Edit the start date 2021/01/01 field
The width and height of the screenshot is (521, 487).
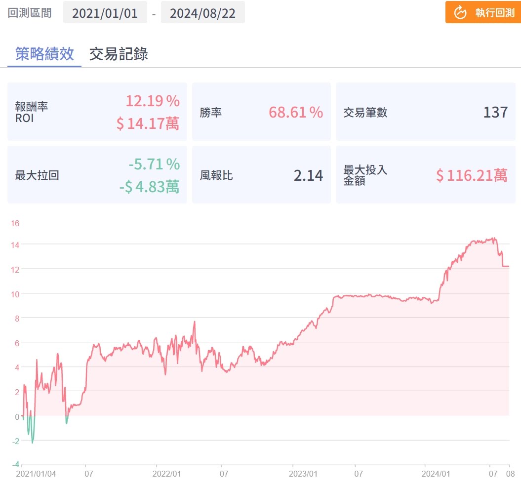pyautogui.click(x=105, y=13)
